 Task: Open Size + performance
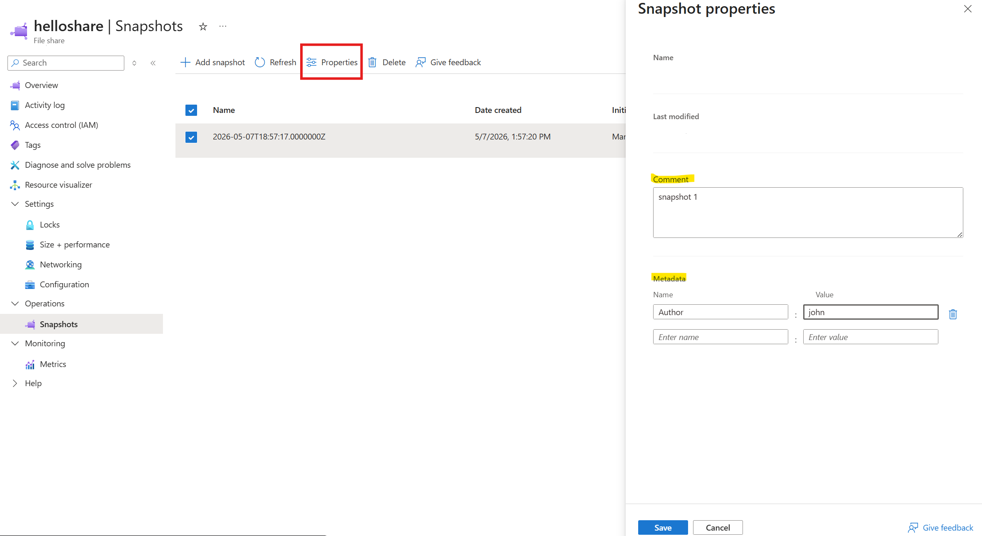(x=75, y=245)
